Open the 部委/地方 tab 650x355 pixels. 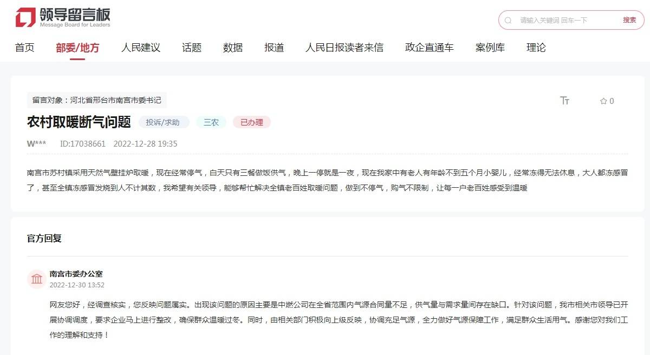pos(77,48)
